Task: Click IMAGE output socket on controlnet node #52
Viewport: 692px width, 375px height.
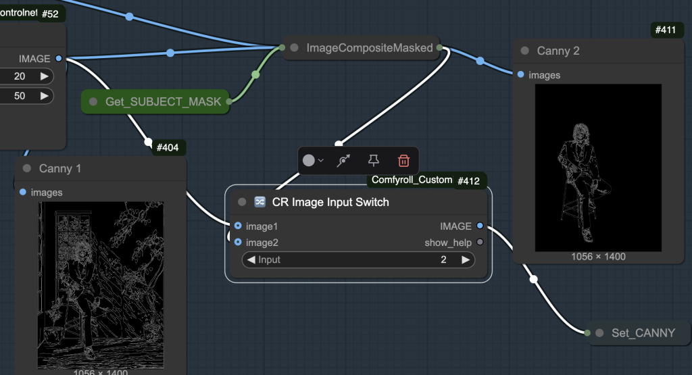Action: [x=59, y=58]
